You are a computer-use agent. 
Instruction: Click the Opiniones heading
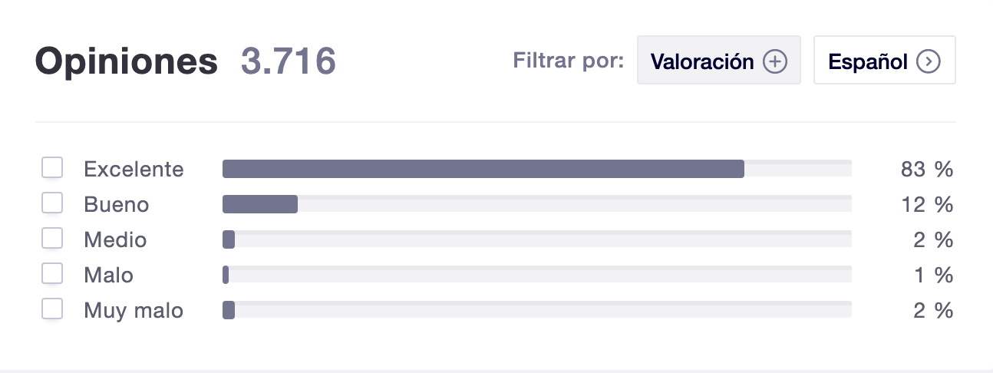127,61
